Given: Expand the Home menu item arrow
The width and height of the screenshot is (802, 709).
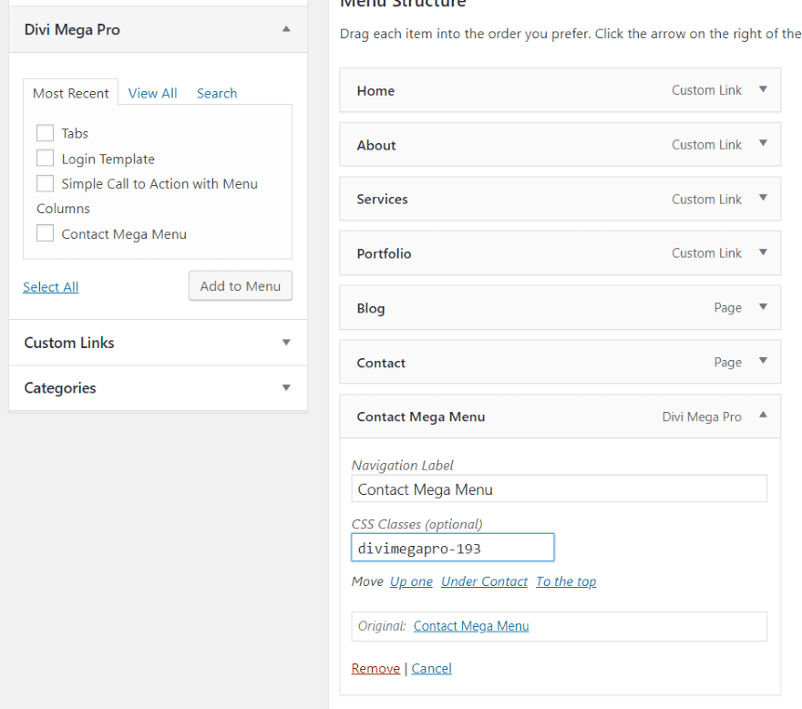Looking at the screenshot, I should 763,89.
